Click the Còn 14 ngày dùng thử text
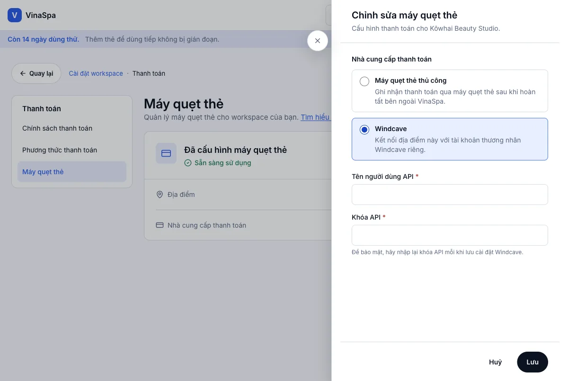The height and width of the screenshot is (381, 568). [x=43, y=39]
